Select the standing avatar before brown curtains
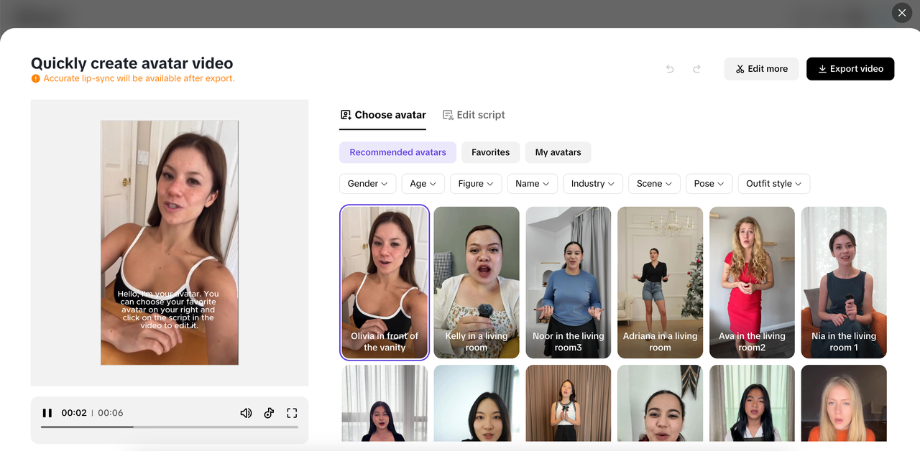 point(569,403)
